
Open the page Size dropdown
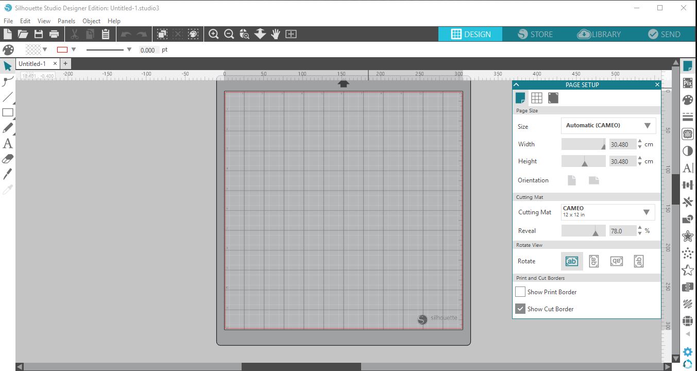point(608,126)
